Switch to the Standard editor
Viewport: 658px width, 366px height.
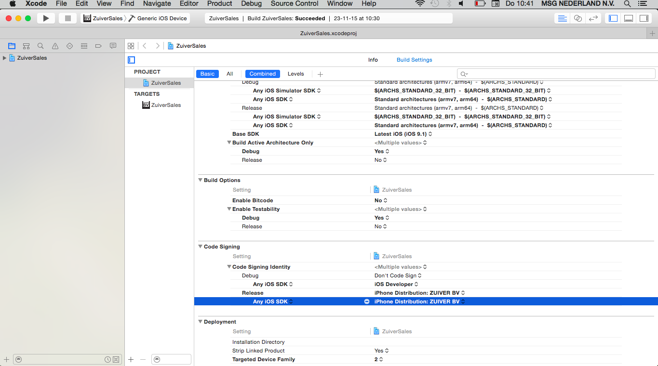(x=562, y=18)
